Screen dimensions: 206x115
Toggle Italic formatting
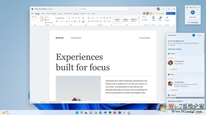60,21
